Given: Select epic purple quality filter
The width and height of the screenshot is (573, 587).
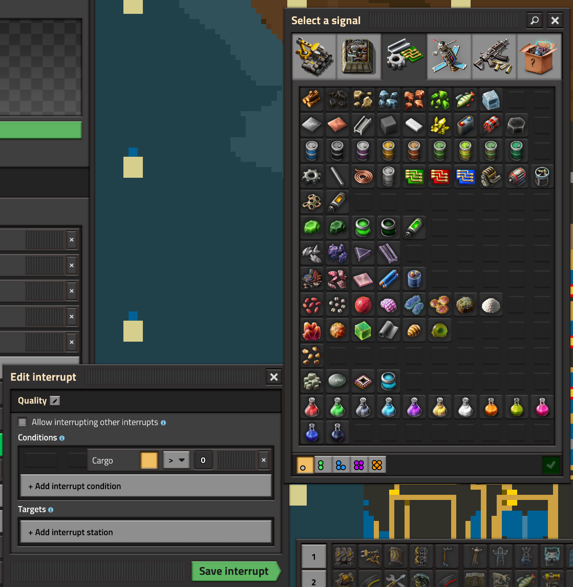Looking at the screenshot, I should pos(358,465).
